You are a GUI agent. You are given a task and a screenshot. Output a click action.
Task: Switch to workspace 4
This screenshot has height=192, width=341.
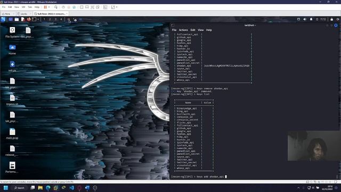click(x=61, y=19)
